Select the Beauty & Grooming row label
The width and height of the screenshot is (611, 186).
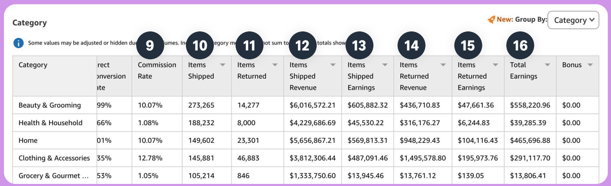50,105
